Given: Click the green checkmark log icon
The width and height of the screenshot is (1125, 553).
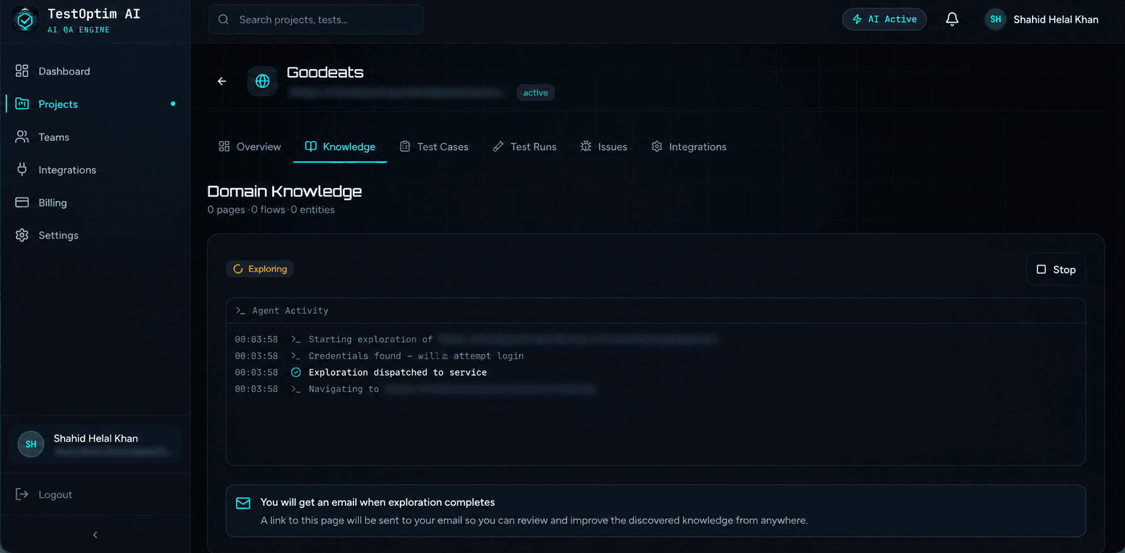Looking at the screenshot, I should tap(296, 372).
